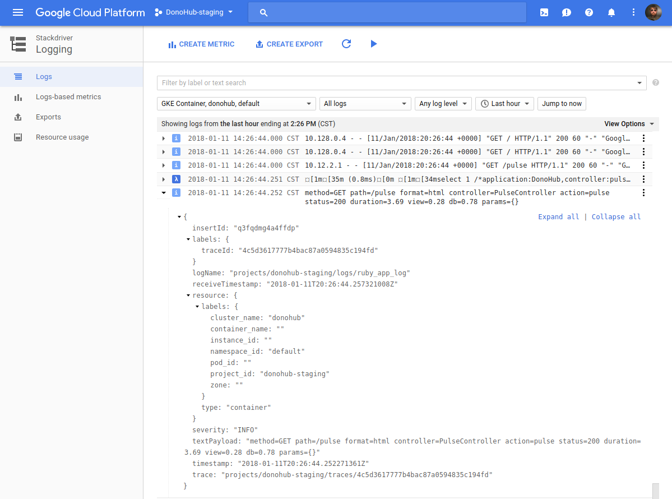Open the DonoHub-staging project selector
The height and width of the screenshot is (499, 672).
pos(193,12)
